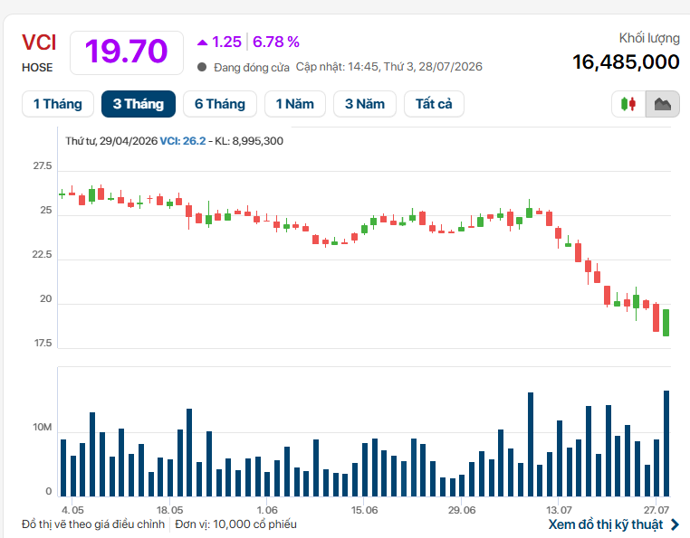Select the 3 Tháng time range

pos(139,104)
